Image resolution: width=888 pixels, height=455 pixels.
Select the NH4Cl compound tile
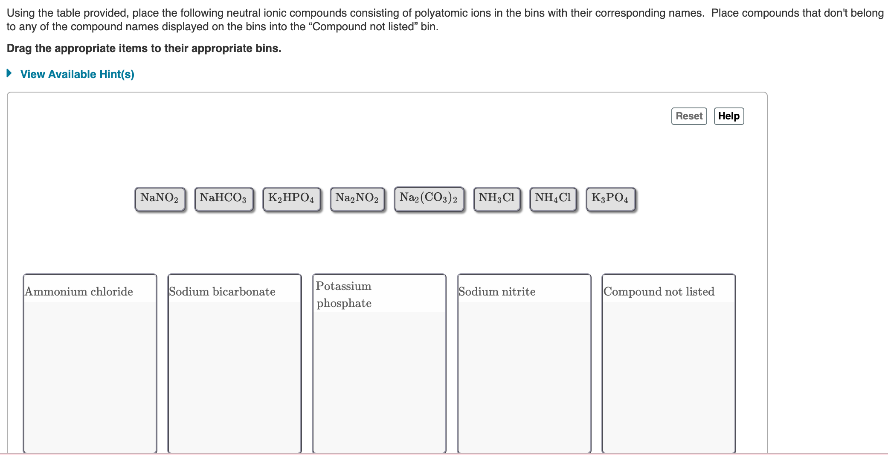point(553,198)
